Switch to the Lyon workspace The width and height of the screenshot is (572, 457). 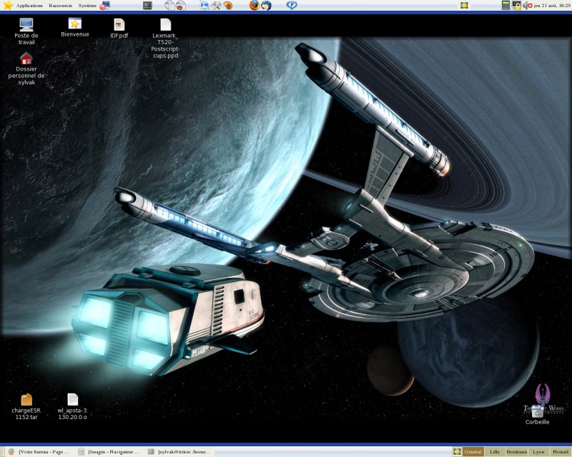[x=538, y=452]
